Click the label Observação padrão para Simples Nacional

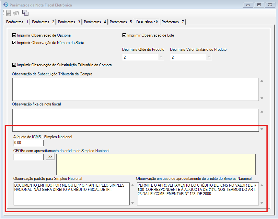tap(48, 179)
